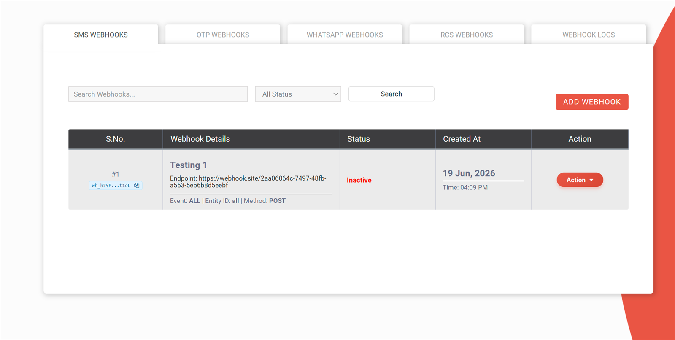Click the Time: 04:09 PM text
The height and width of the screenshot is (340, 675).
click(465, 187)
